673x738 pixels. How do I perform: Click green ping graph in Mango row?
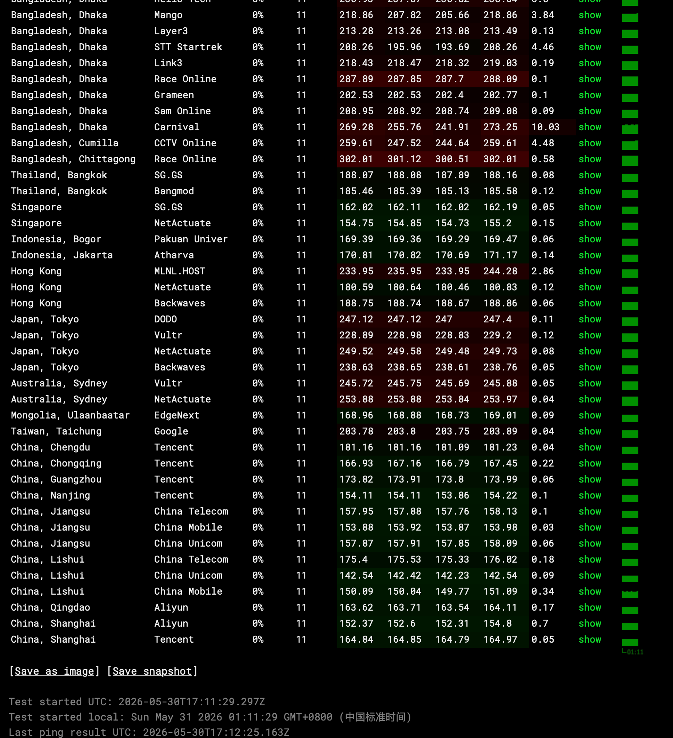click(630, 17)
